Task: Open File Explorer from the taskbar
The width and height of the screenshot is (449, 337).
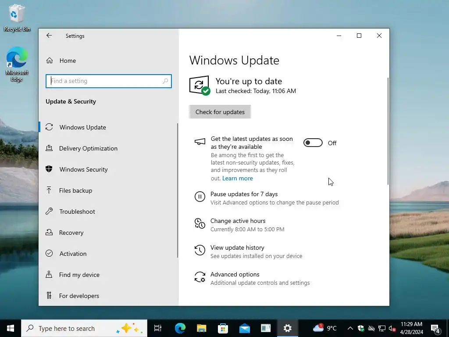Action: (x=202, y=328)
